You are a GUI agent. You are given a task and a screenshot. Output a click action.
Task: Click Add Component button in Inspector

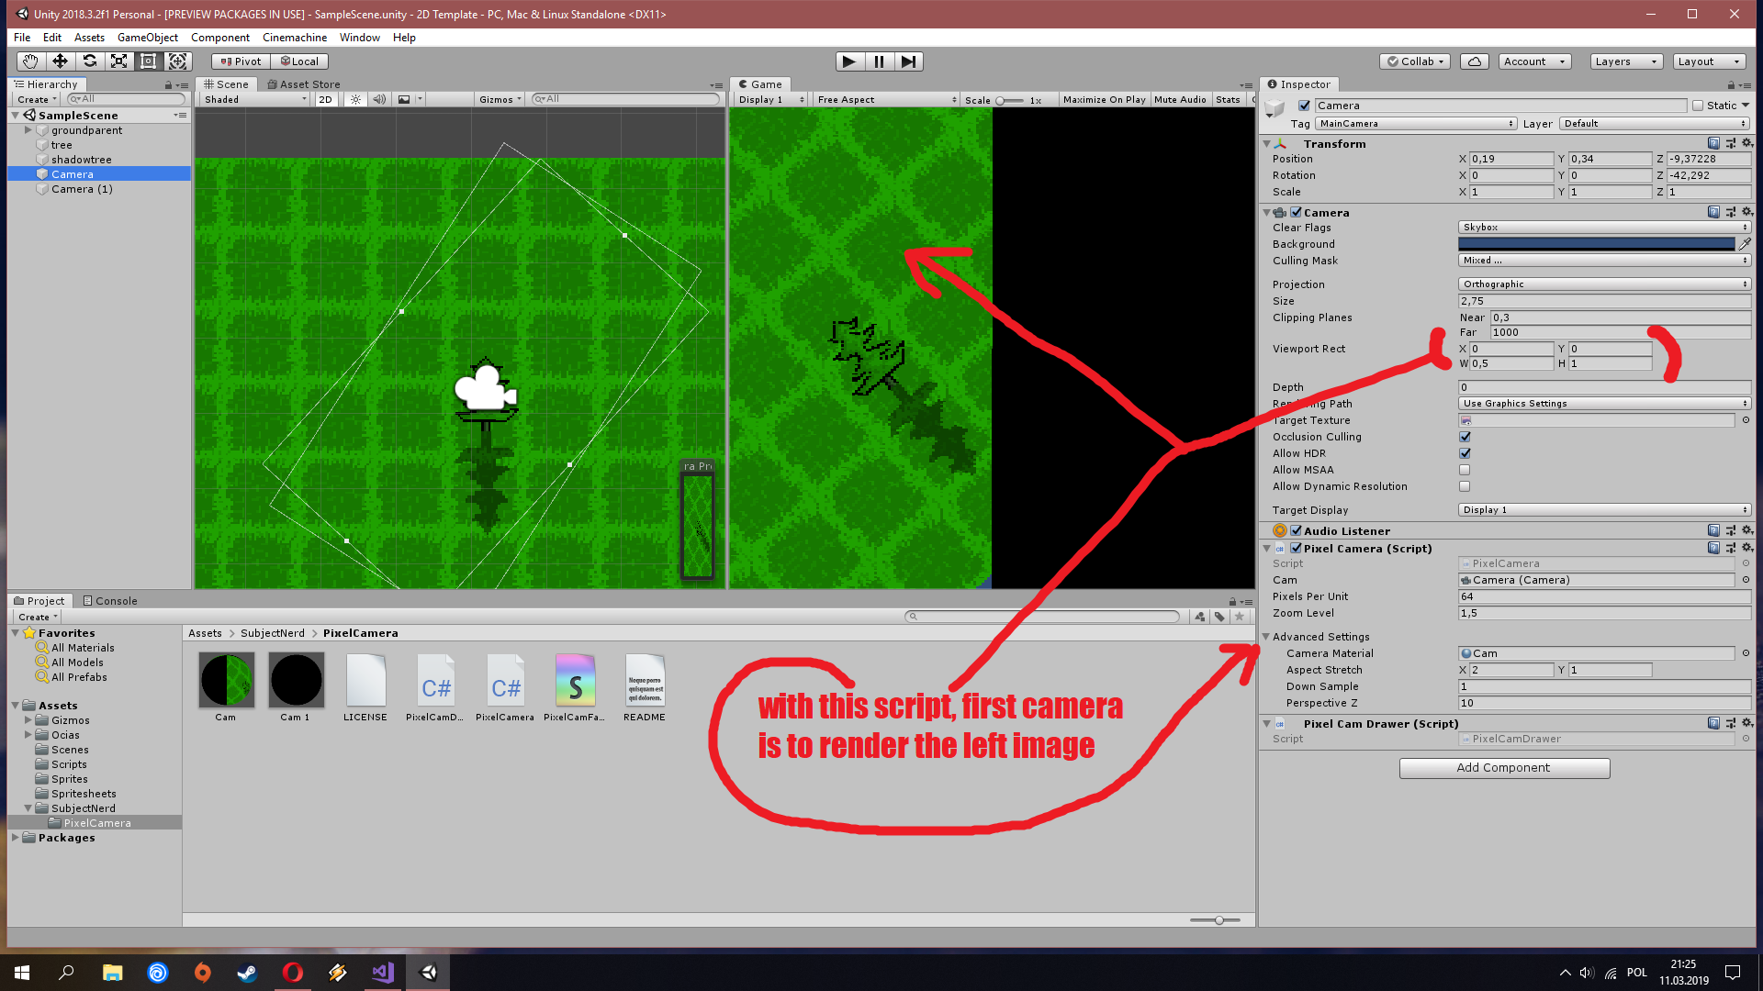pyautogui.click(x=1504, y=767)
